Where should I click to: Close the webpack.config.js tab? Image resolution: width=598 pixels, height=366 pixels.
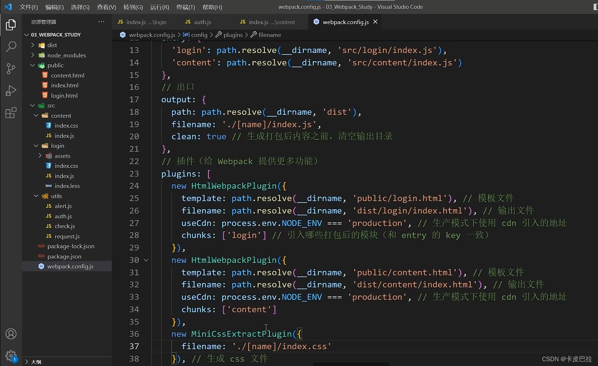pos(375,22)
